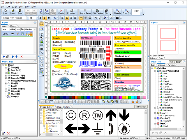Image resolution: width=187 pixels, height=140 pixels.
Task: Select the red color swatch in palette
Action: (x=97, y=97)
